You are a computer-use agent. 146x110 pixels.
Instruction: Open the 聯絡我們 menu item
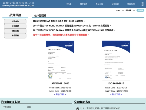pos(131,4)
